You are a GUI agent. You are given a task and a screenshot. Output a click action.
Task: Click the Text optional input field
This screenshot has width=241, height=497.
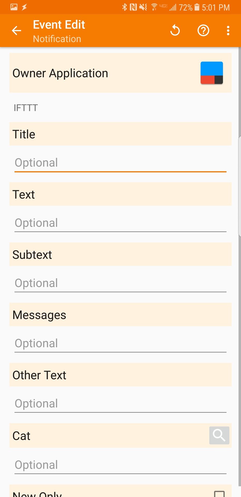tap(120, 223)
